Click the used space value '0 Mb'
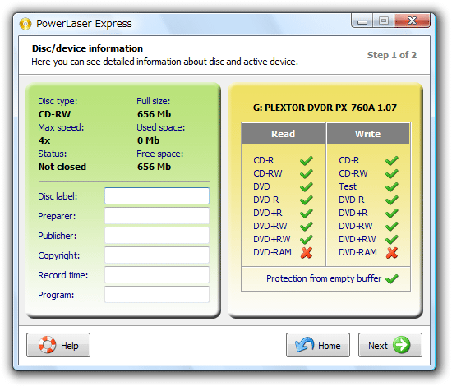 148,140
